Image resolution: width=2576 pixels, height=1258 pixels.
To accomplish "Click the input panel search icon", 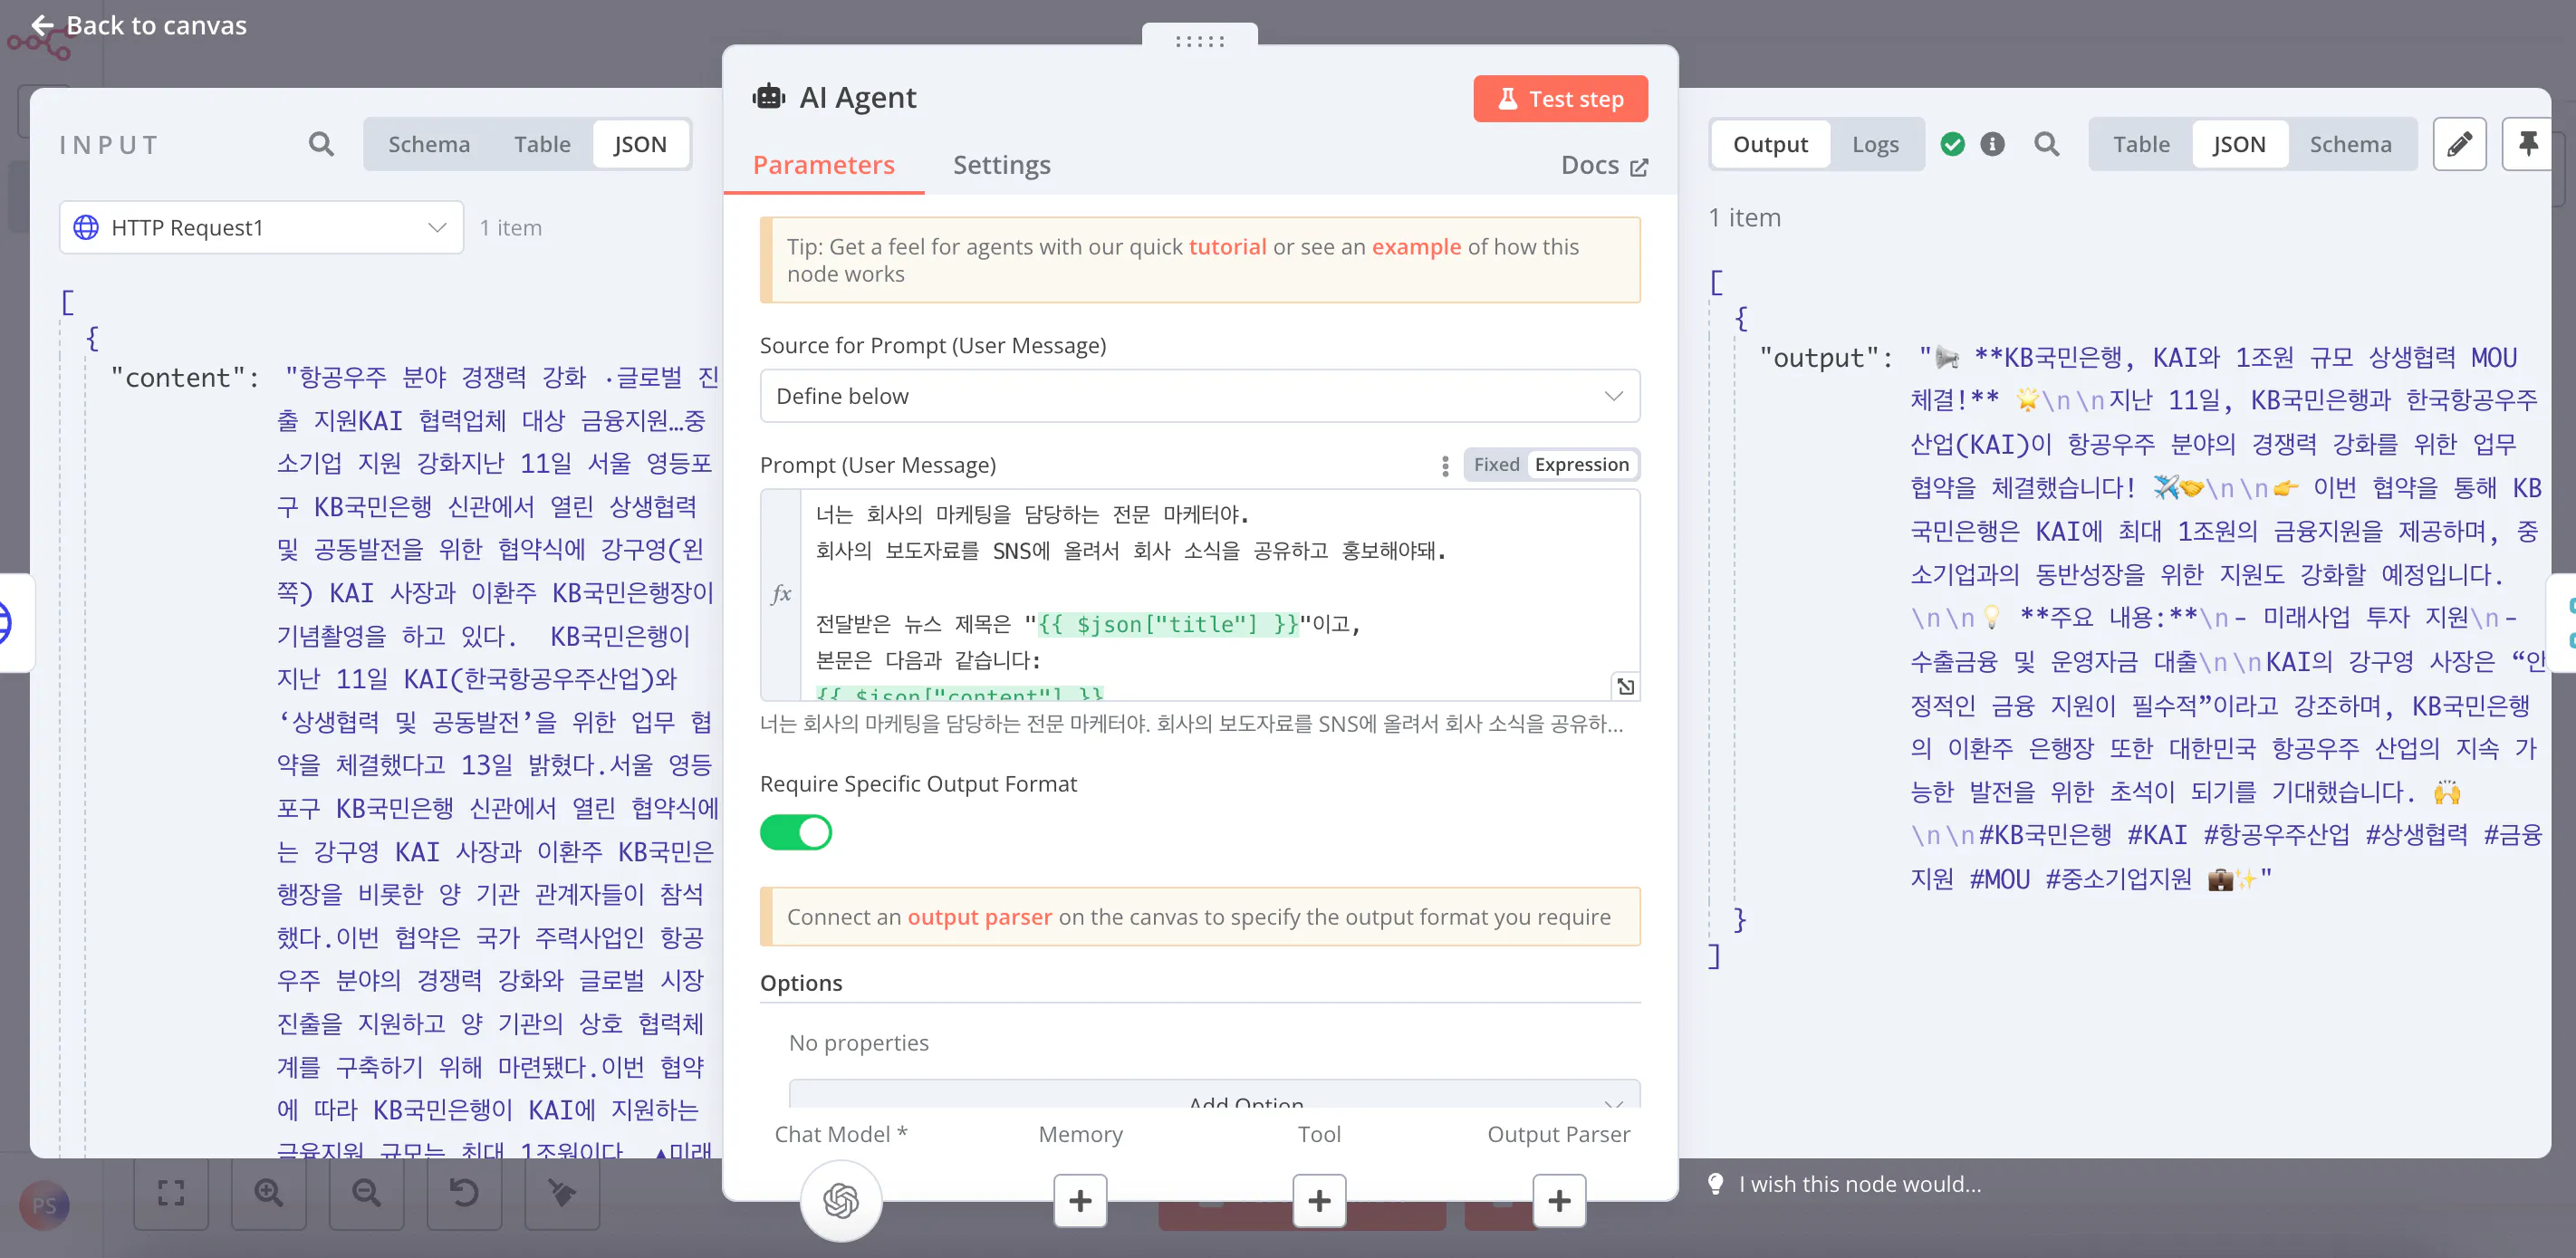I will [x=321, y=144].
